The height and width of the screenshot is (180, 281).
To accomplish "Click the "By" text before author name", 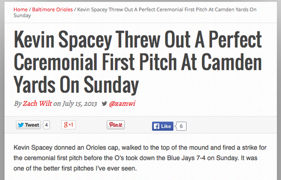I will pos(18,103).
